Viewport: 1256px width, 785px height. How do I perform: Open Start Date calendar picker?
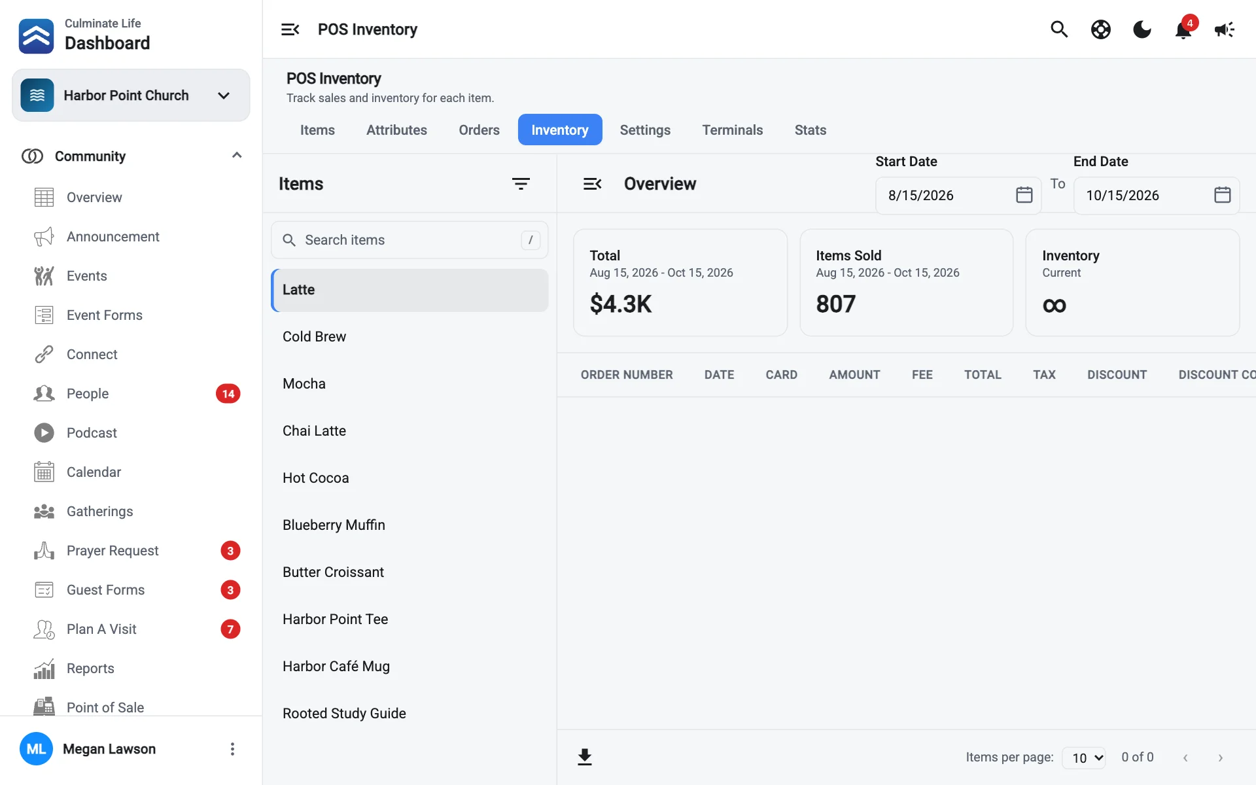click(1024, 195)
